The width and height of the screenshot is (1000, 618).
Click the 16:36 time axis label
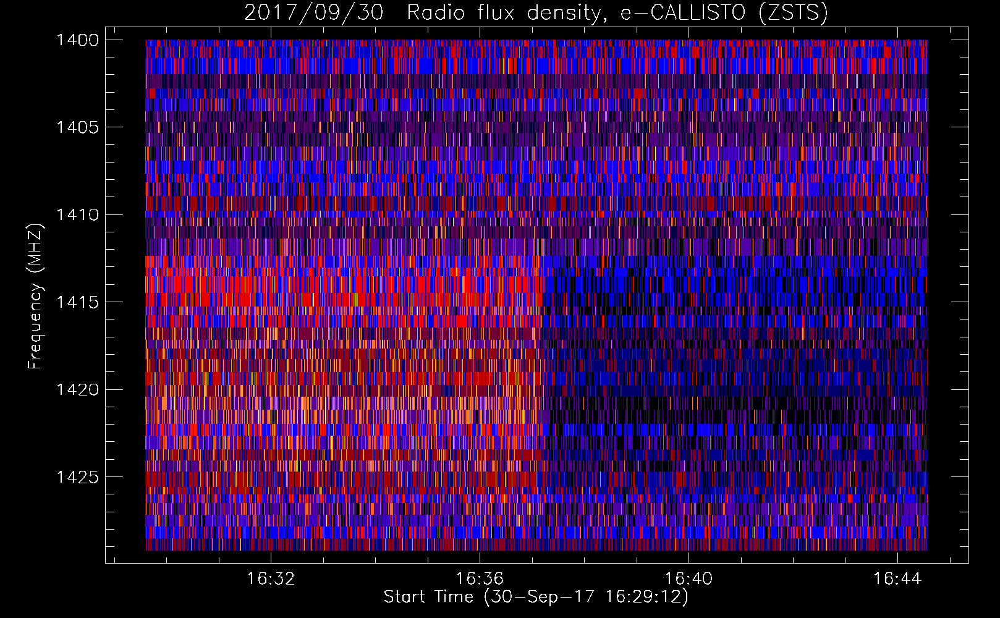tap(480, 579)
